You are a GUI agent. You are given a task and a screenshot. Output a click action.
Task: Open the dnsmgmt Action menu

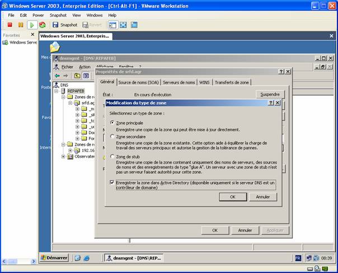[84, 67]
